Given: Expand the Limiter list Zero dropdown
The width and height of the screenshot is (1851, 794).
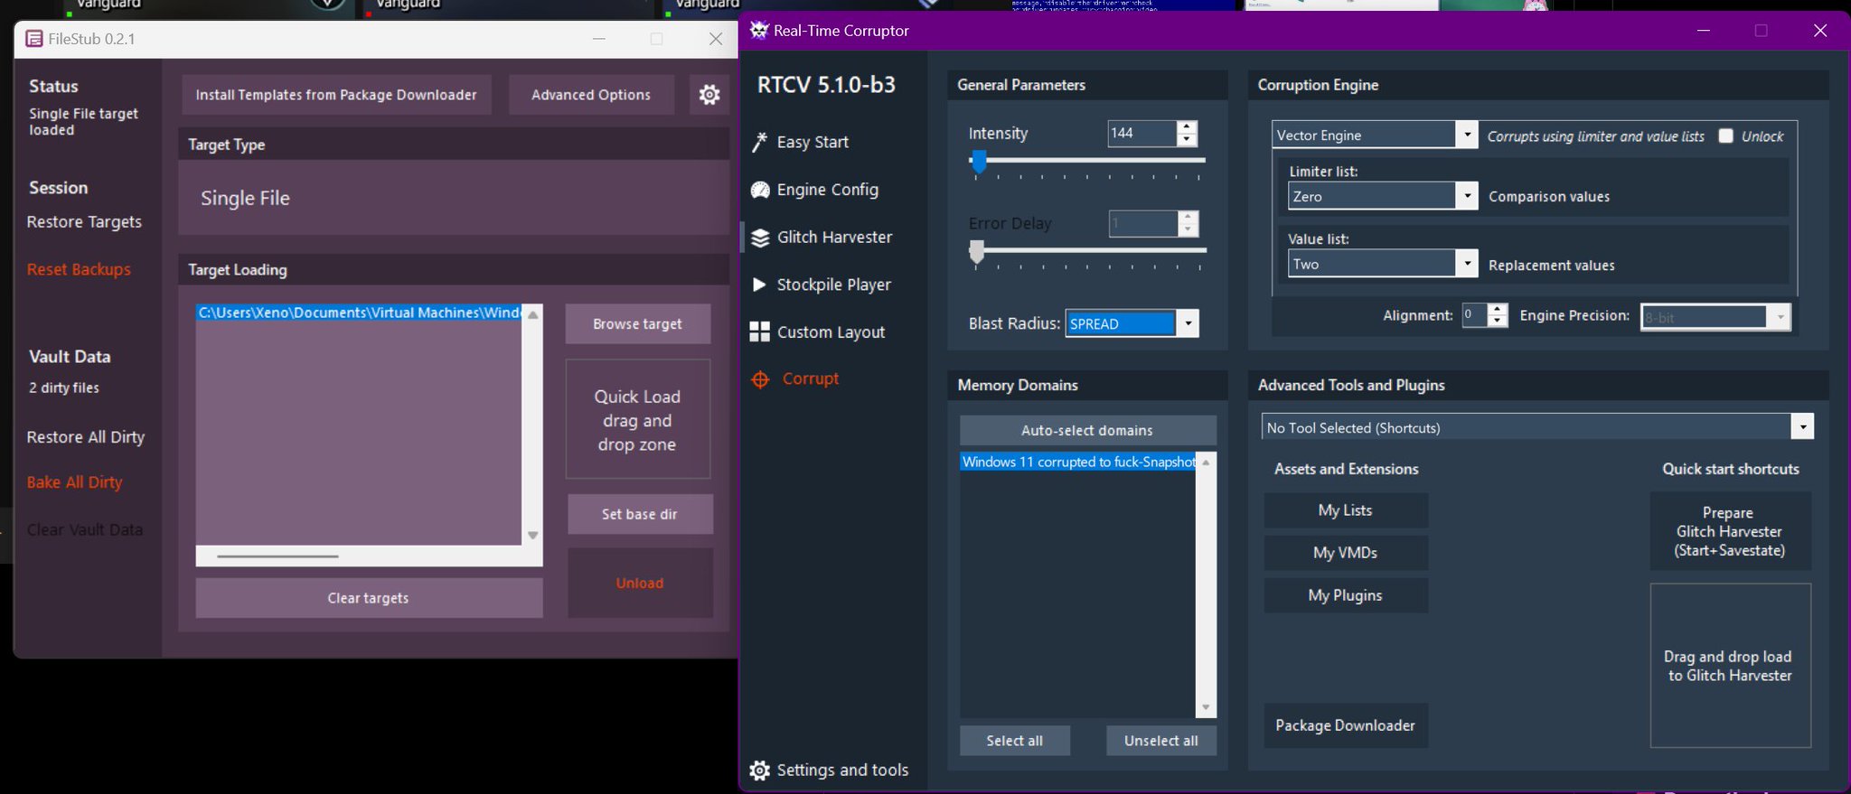Looking at the screenshot, I should 1467,196.
